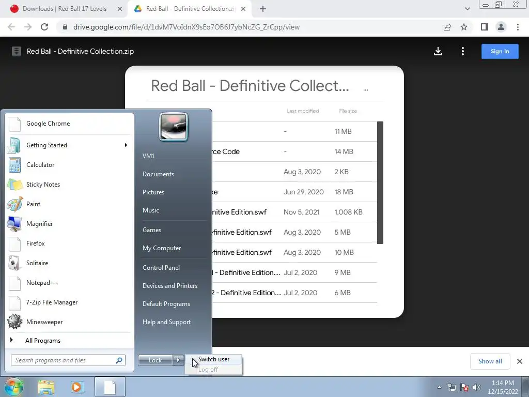Image resolution: width=529 pixels, height=397 pixels.
Task: Go forward in the browser
Action: 28,27
